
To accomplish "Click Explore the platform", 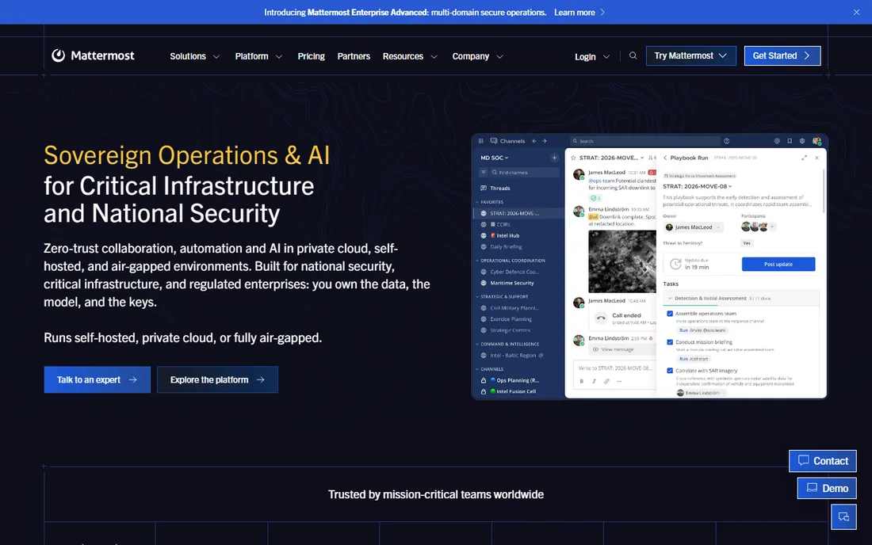I will pos(217,379).
